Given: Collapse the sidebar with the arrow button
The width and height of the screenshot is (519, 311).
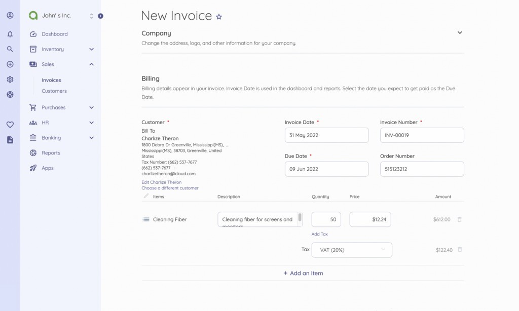Looking at the screenshot, I should 100,16.
